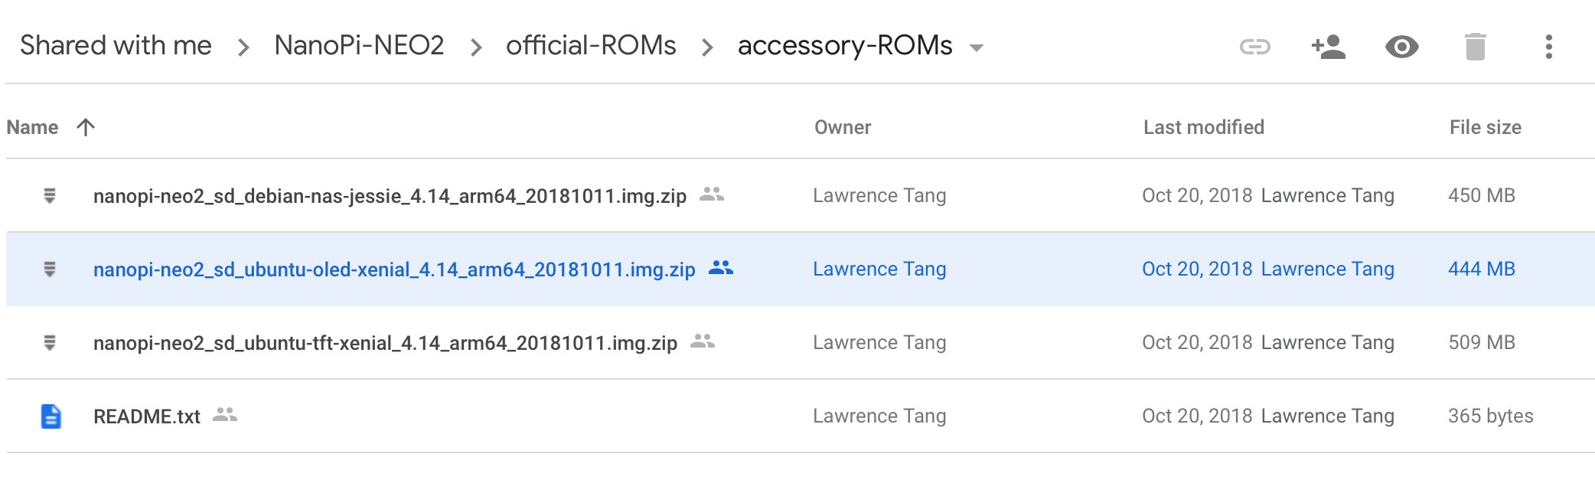Click shared people icon beside ubuntu-oled-xenial file
Viewport: 1595px width, 493px height.
pos(720,268)
